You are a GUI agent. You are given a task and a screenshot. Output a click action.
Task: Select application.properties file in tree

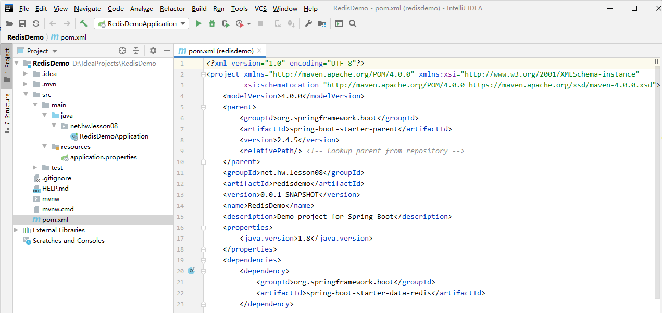[104, 157]
